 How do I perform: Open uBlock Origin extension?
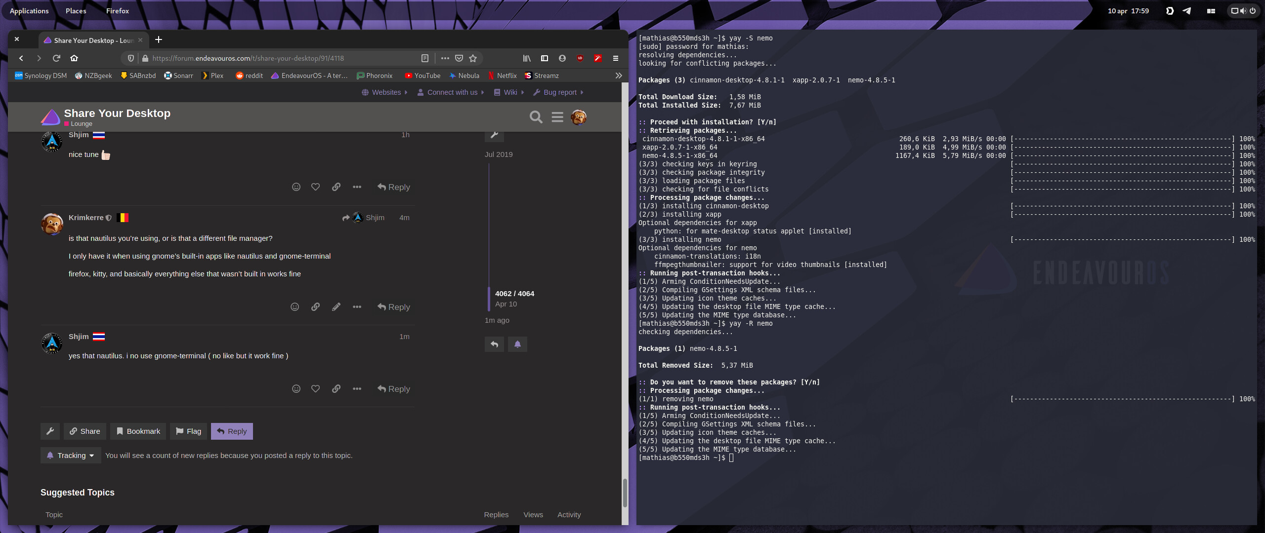(x=580, y=58)
